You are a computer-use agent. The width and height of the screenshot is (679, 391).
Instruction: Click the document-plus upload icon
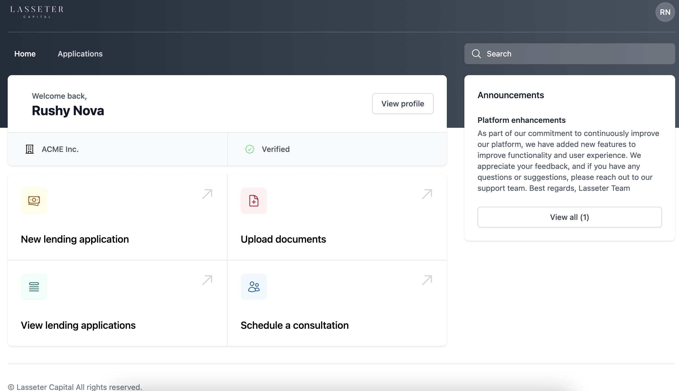254,201
